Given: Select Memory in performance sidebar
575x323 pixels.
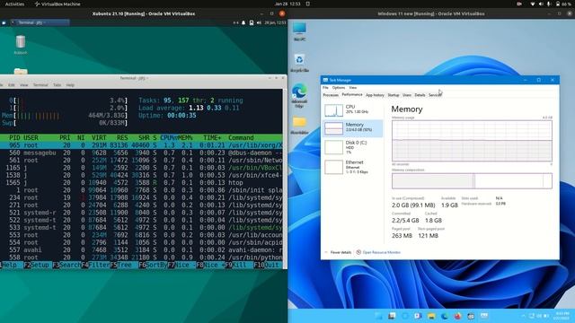Looking at the screenshot, I should [352, 128].
